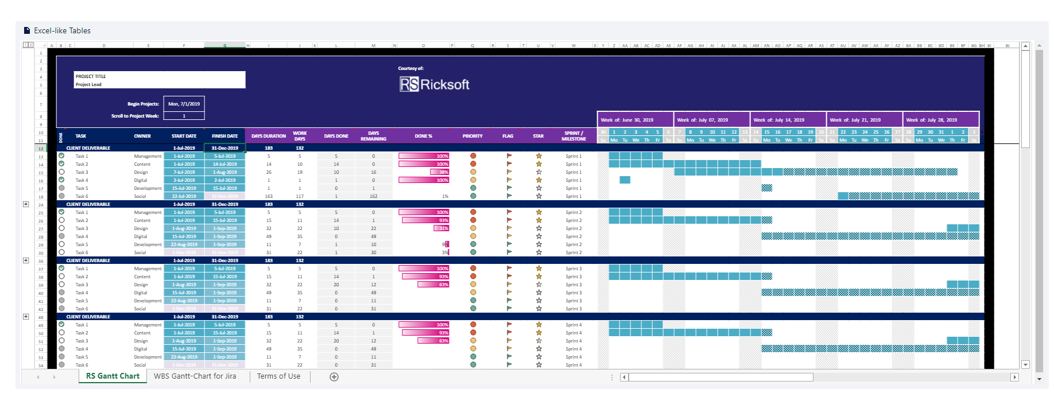
Task: Click the green flag on row 17
Action: (x=509, y=188)
